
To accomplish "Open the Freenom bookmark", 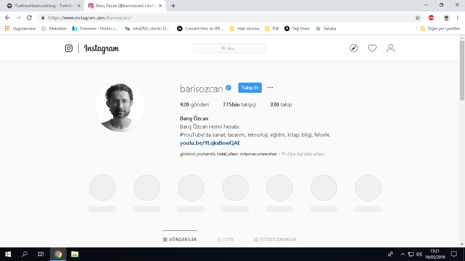I will pyautogui.click(x=95, y=29).
